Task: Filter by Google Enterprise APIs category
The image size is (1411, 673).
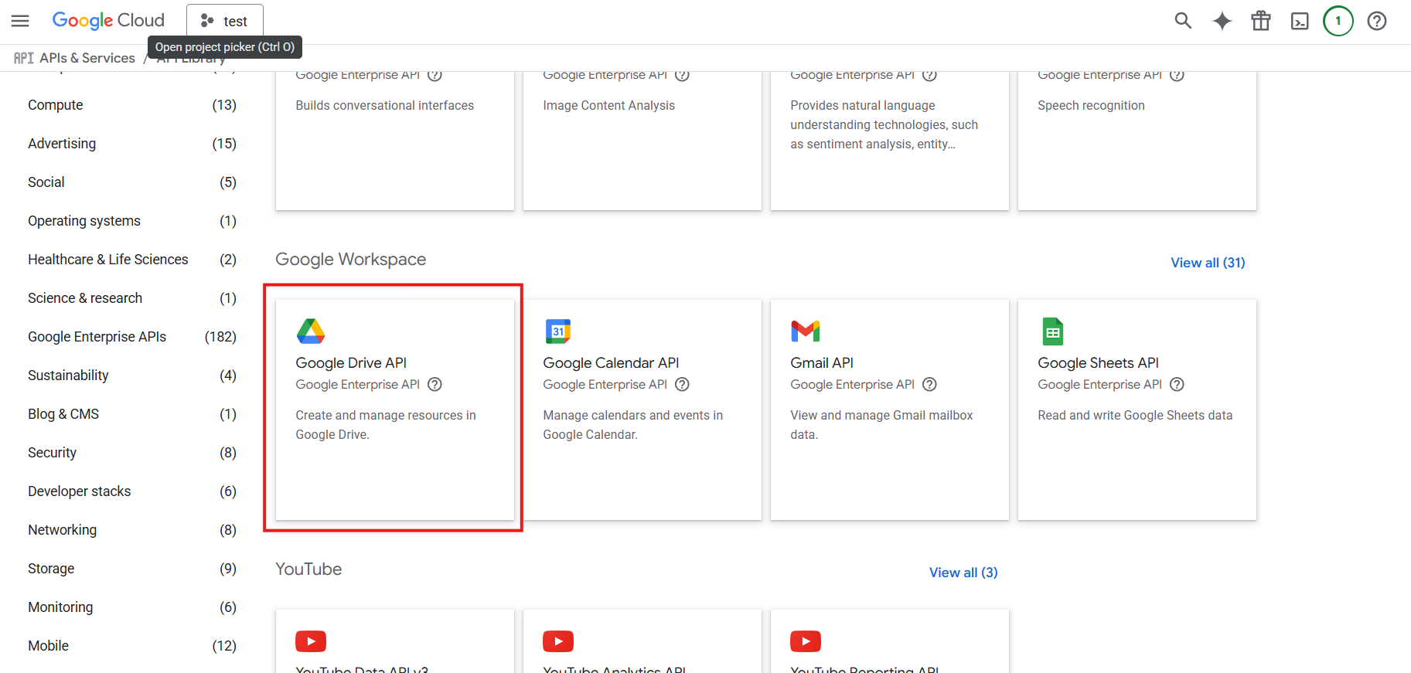Action: pos(97,337)
